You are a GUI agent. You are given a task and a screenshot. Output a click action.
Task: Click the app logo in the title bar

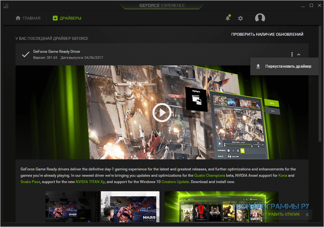6,6
